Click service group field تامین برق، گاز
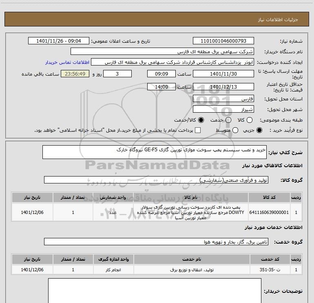Image resolution: width=314 pixels, height=303 pixels. (156, 242)
